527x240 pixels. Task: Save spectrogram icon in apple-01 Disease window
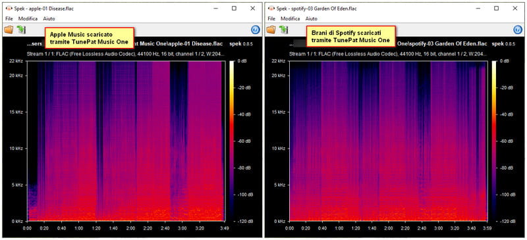tap(21, 30)
